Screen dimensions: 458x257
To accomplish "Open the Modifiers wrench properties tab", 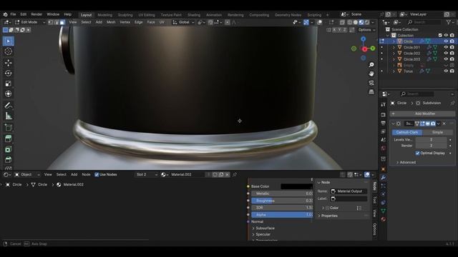I will 384,178.
